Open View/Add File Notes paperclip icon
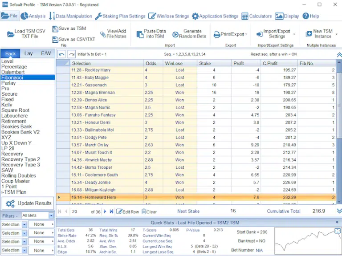 coord(103,34)
